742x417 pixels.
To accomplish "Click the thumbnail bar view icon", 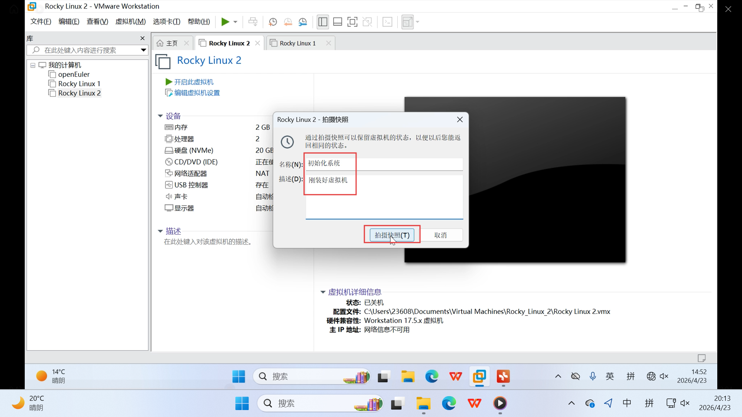I will pos(337,22).
